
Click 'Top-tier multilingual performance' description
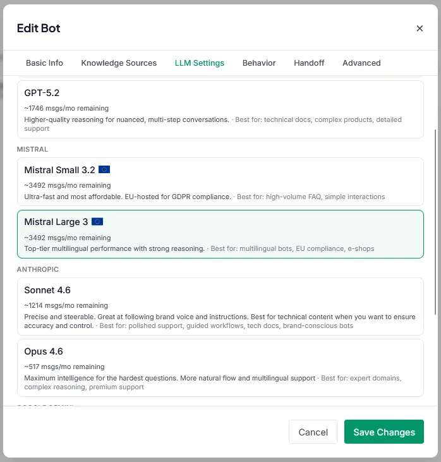pos(114,248)
